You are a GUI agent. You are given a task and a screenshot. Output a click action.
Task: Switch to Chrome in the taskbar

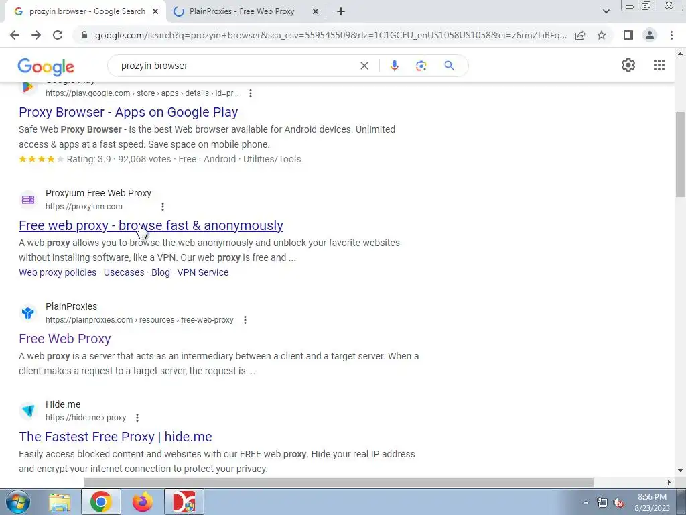coord(101,502)
